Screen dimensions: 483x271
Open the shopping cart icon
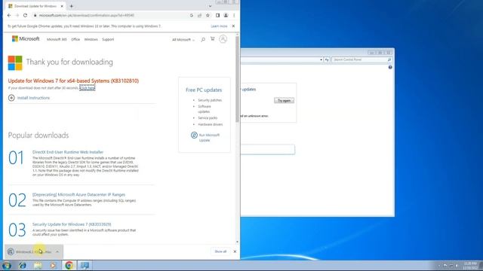coord(213,39)
